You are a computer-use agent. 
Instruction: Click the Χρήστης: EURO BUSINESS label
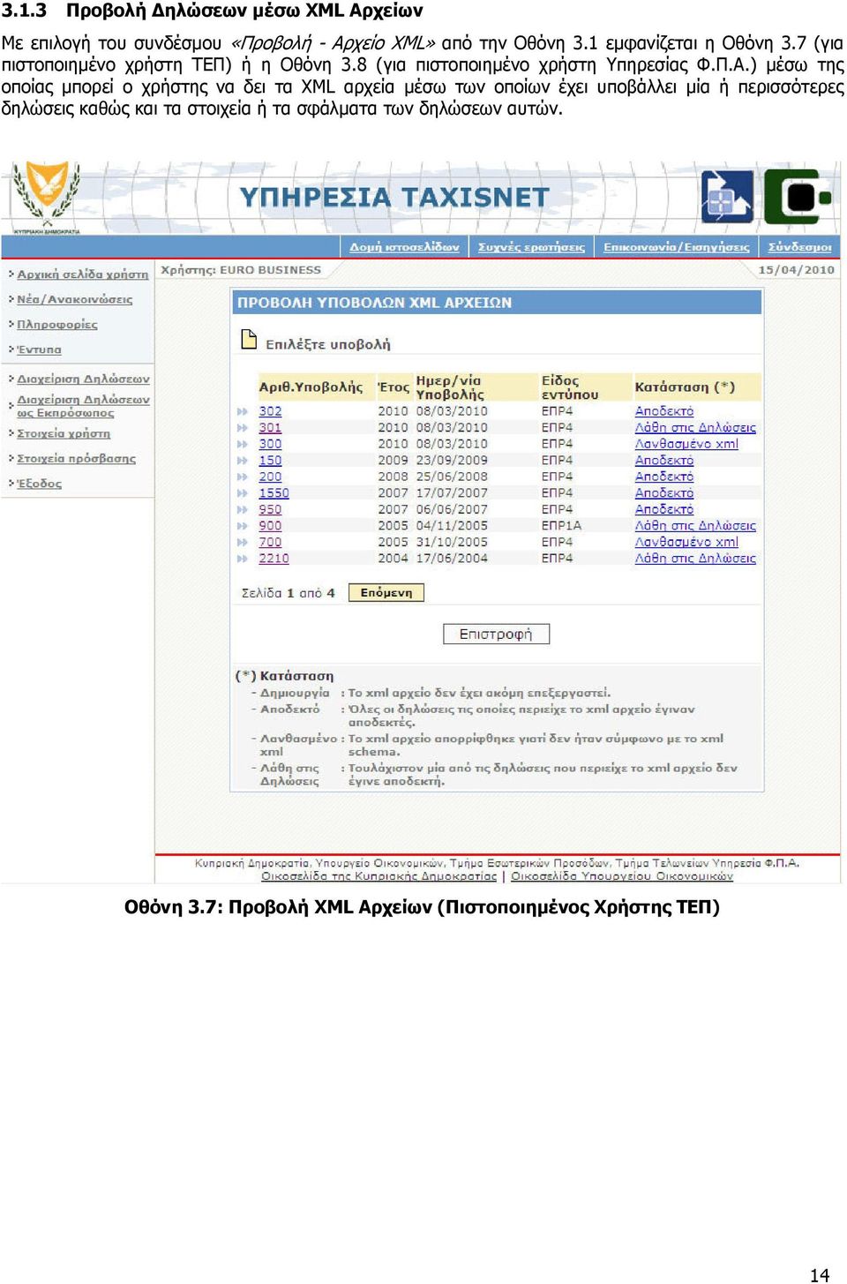[x=241, y=270]
